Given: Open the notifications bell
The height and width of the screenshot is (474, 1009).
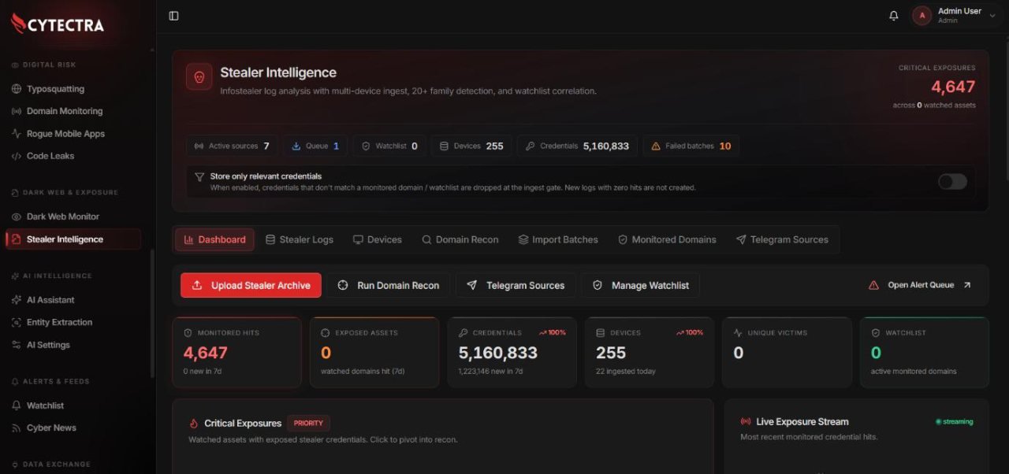Looking at the screenshot, I should [894, 16].
